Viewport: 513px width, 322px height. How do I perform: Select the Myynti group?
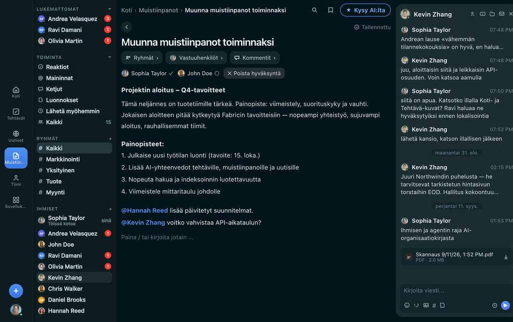click(x=74, y=192)
